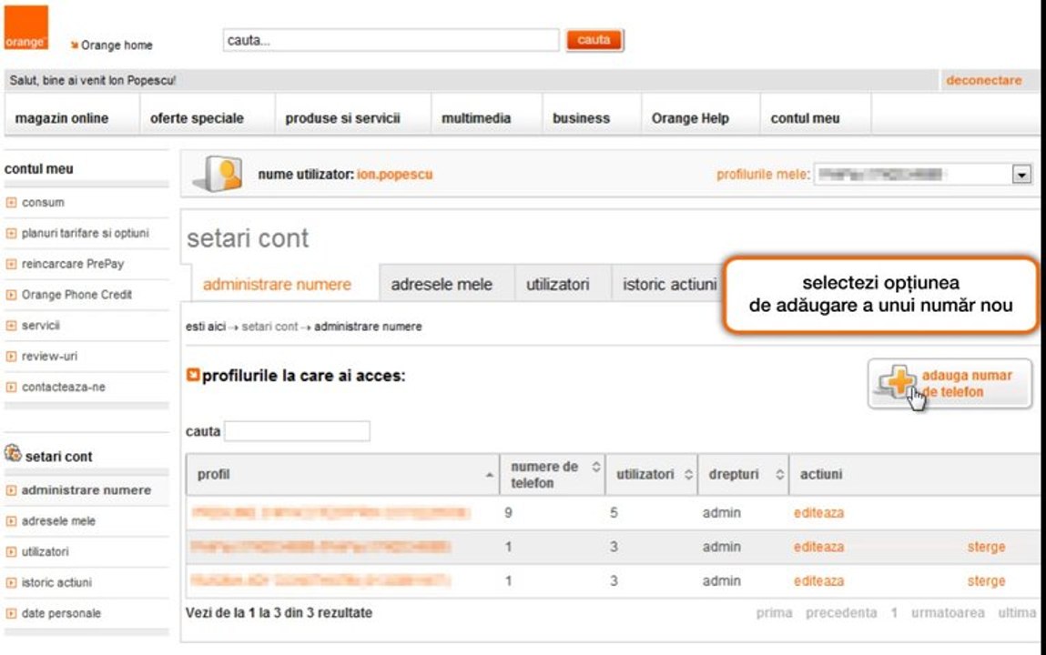Sort table by profil column
This screenshot has height=655, width=1046.
pyautogui.click(x=342, y=475)
